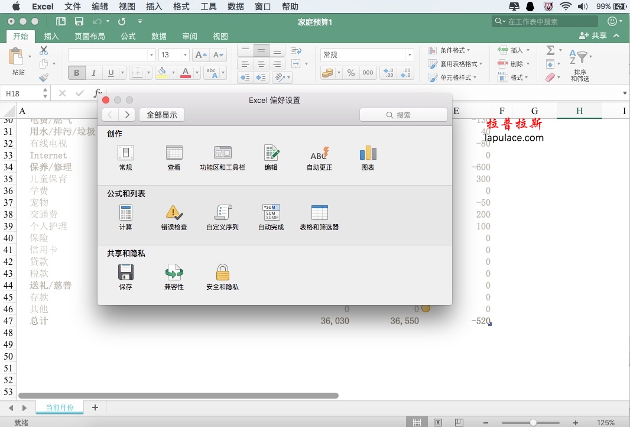Click the 粘贴 paste button
The image size is (630, 427).
click(17, 61)
